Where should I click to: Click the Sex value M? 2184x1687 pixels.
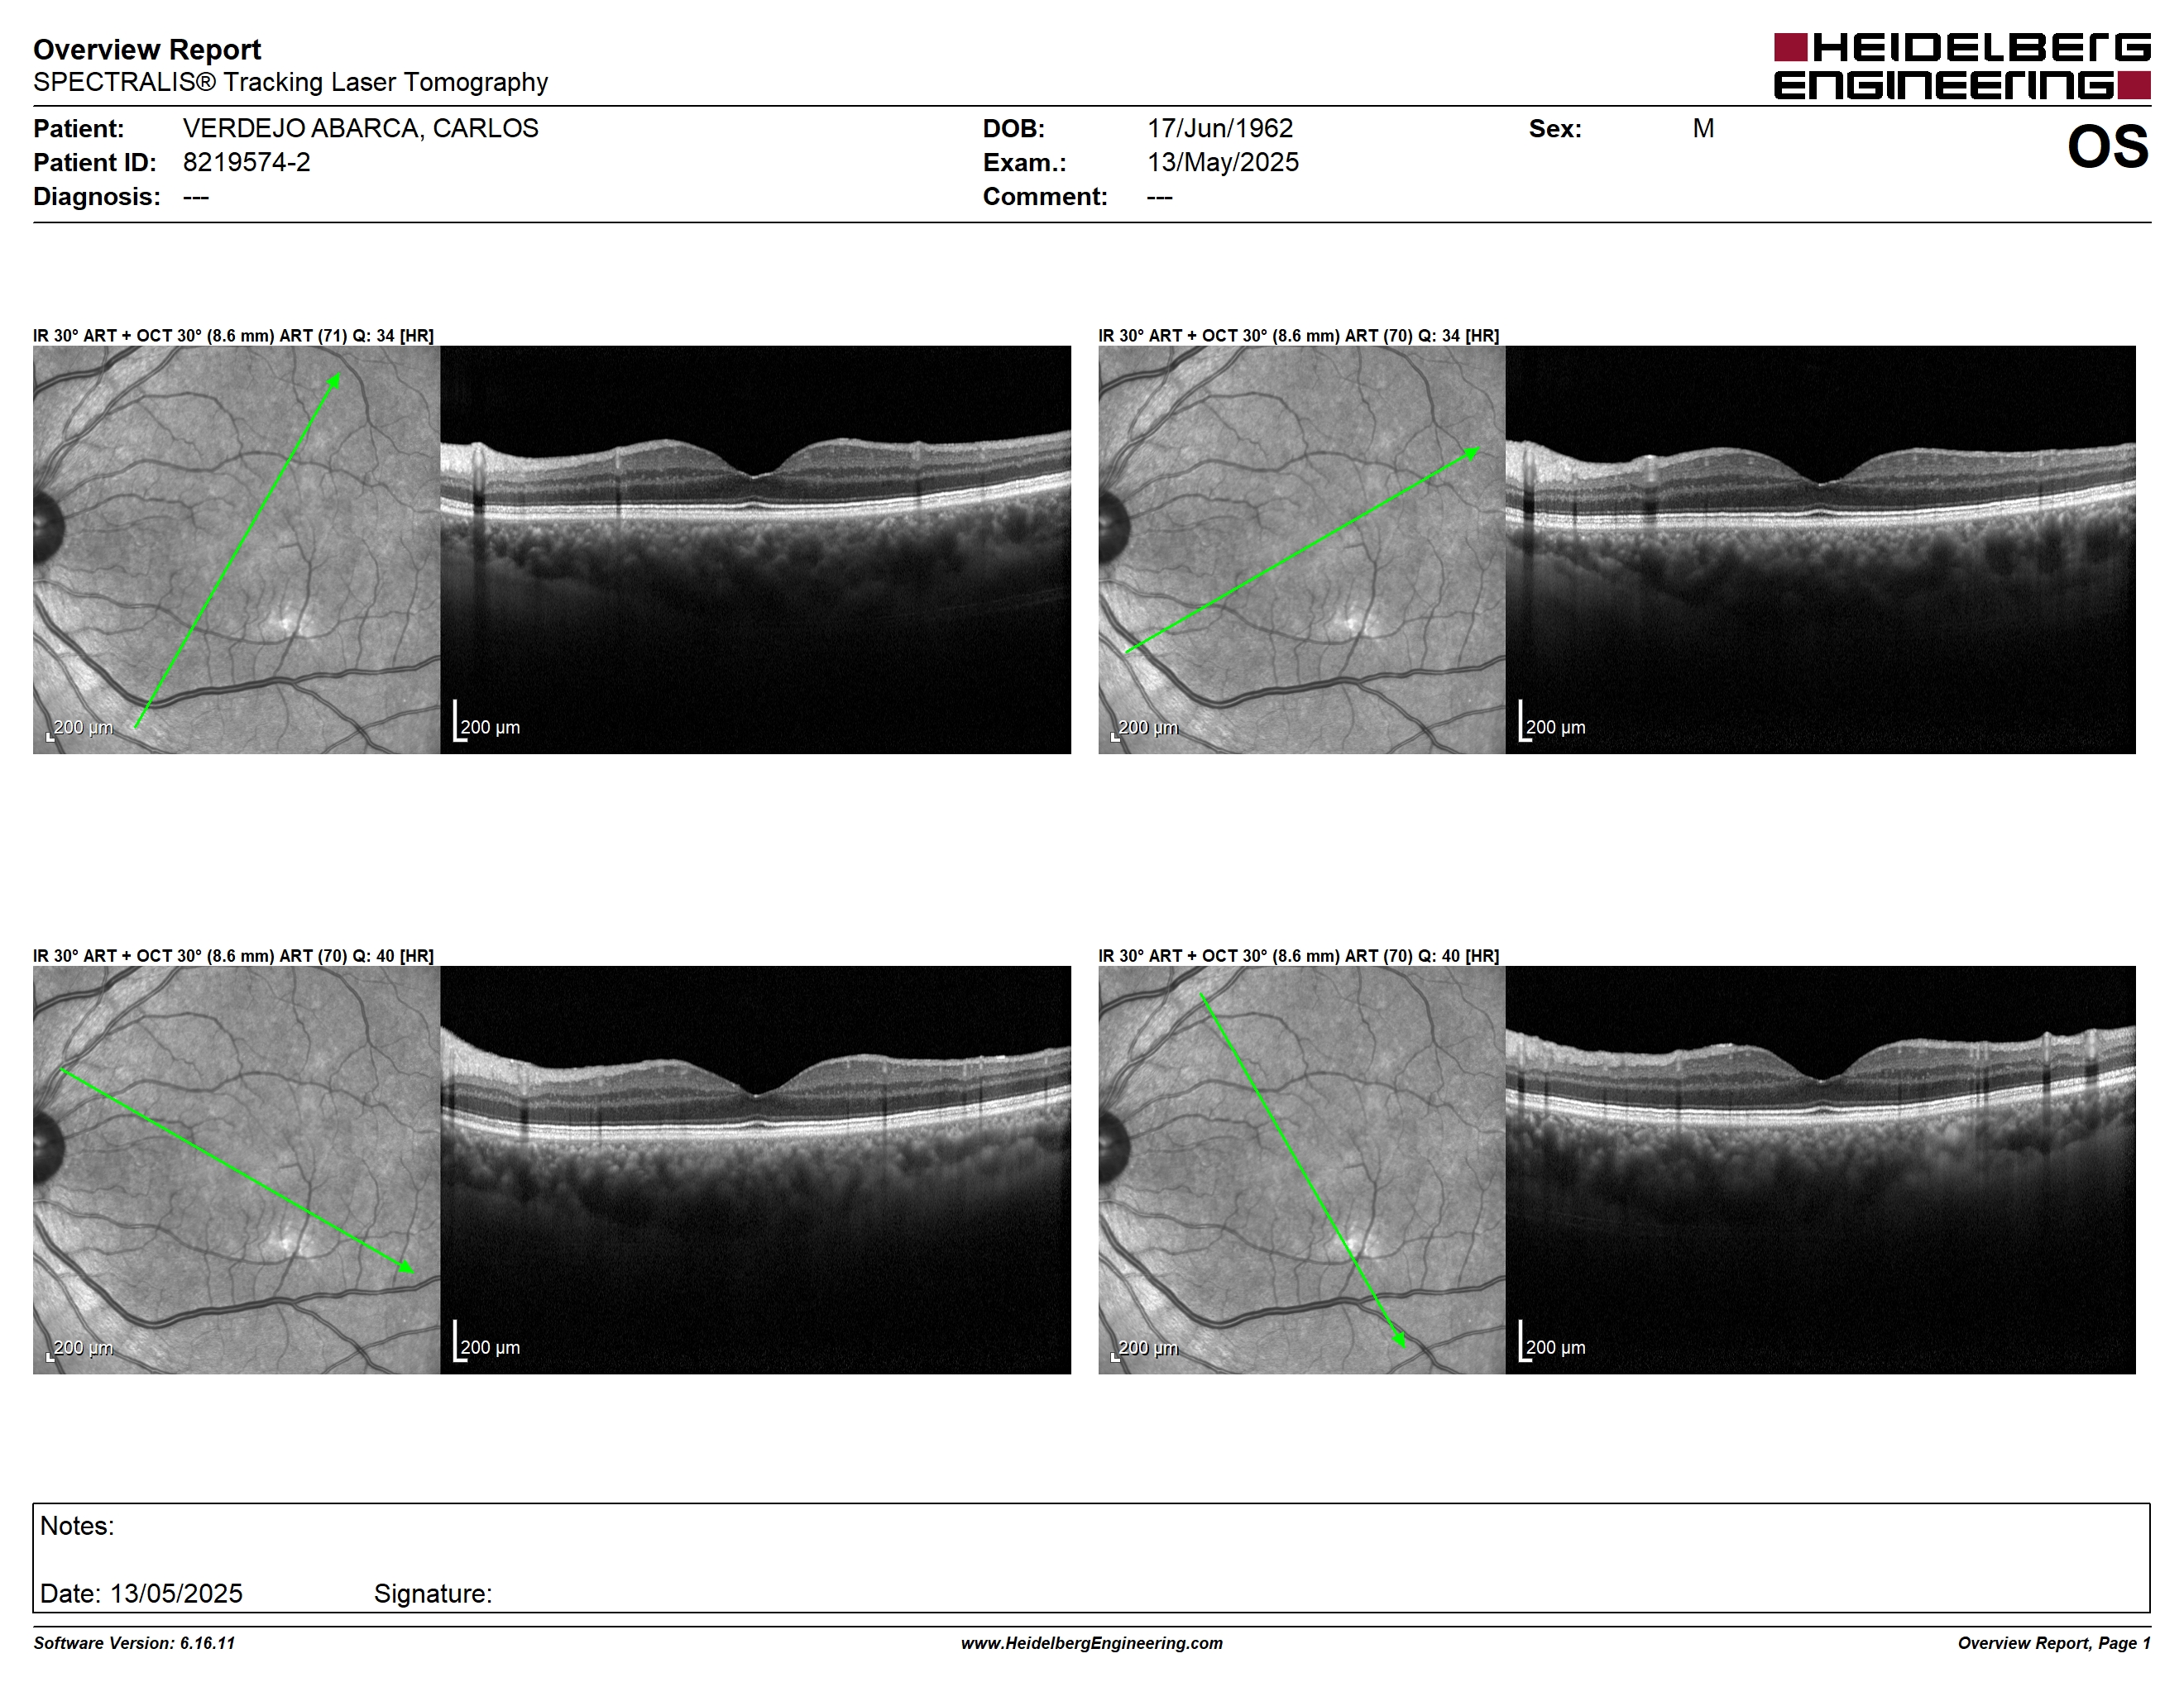coord(1703,128)
